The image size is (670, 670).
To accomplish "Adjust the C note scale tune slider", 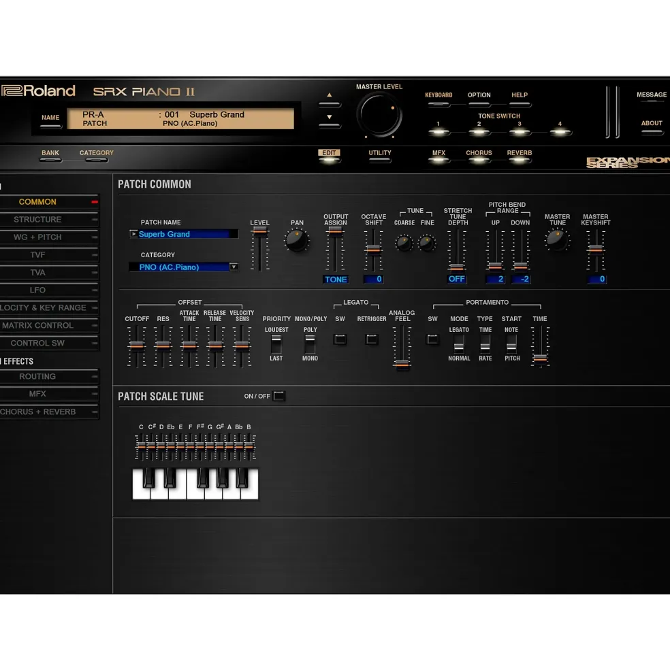I will pos(141,446).
